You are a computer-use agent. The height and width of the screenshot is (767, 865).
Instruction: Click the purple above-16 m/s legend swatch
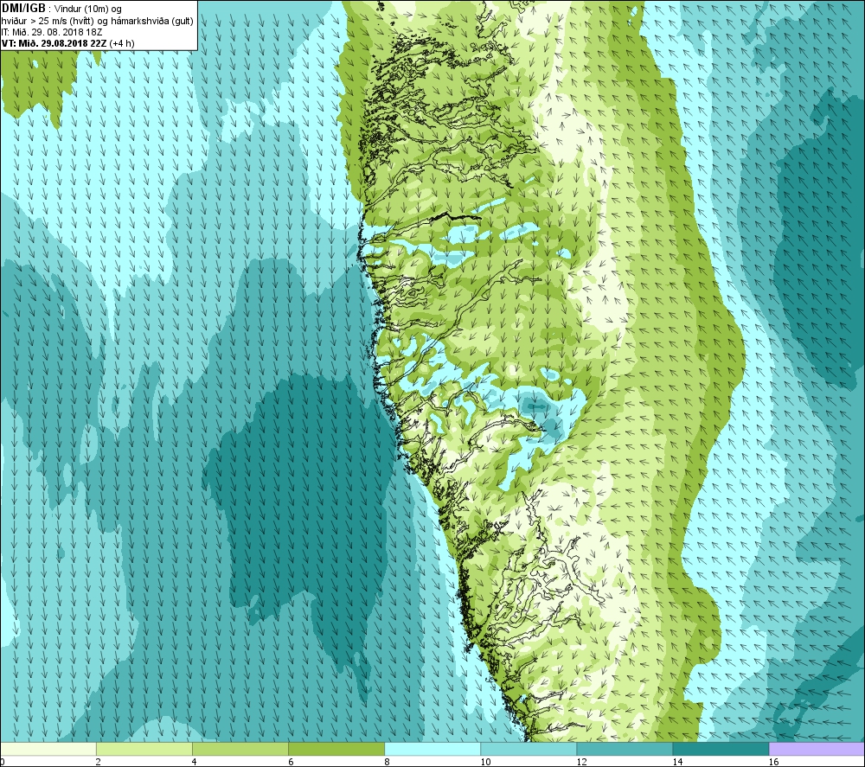click(817, 749)
